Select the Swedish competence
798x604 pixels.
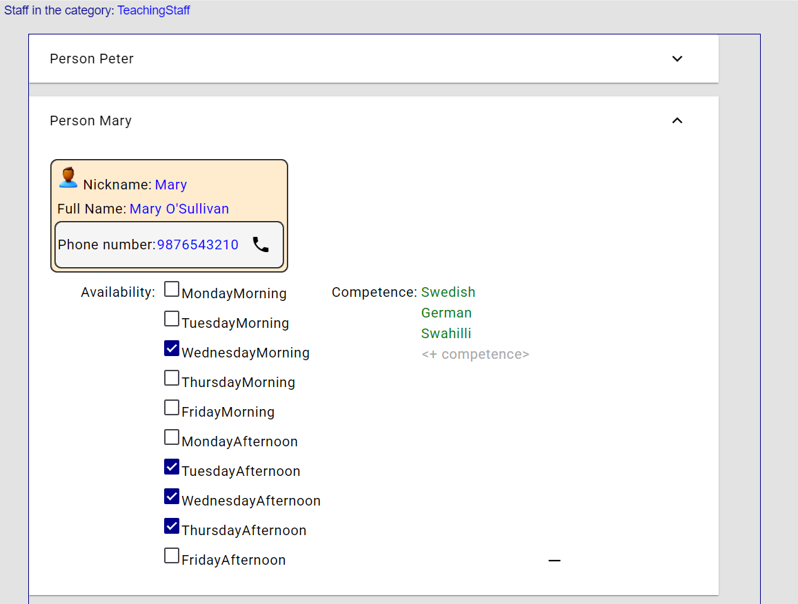coord(448,292)
